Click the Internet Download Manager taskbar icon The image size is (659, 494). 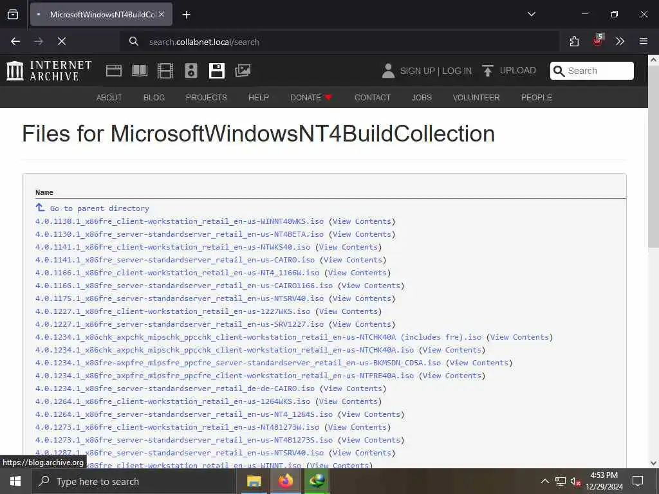click(x=317, y=481)
